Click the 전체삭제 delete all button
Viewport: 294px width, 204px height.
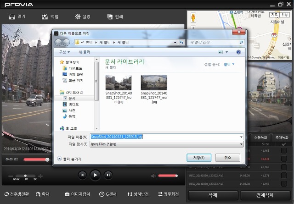click(x=265, y=195)
